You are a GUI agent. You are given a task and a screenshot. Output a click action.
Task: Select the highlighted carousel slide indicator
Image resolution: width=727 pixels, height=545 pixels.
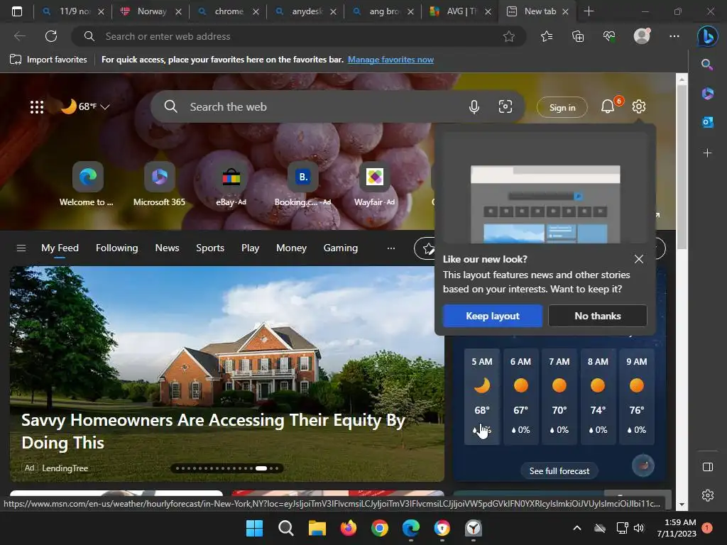pyautogui.click(x=261, y=468)
